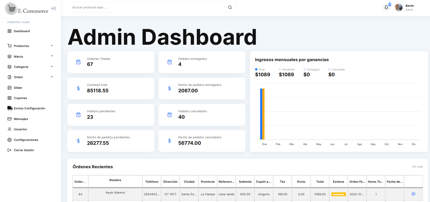
Task: Expand the Orden submenu chevron
Action: tap(52, 77)
